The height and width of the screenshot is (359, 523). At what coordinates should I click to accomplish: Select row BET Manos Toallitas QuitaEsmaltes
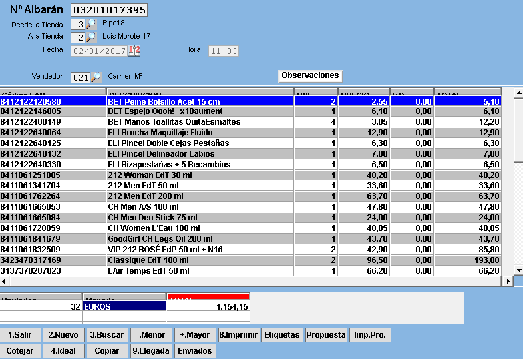(250, 122)
